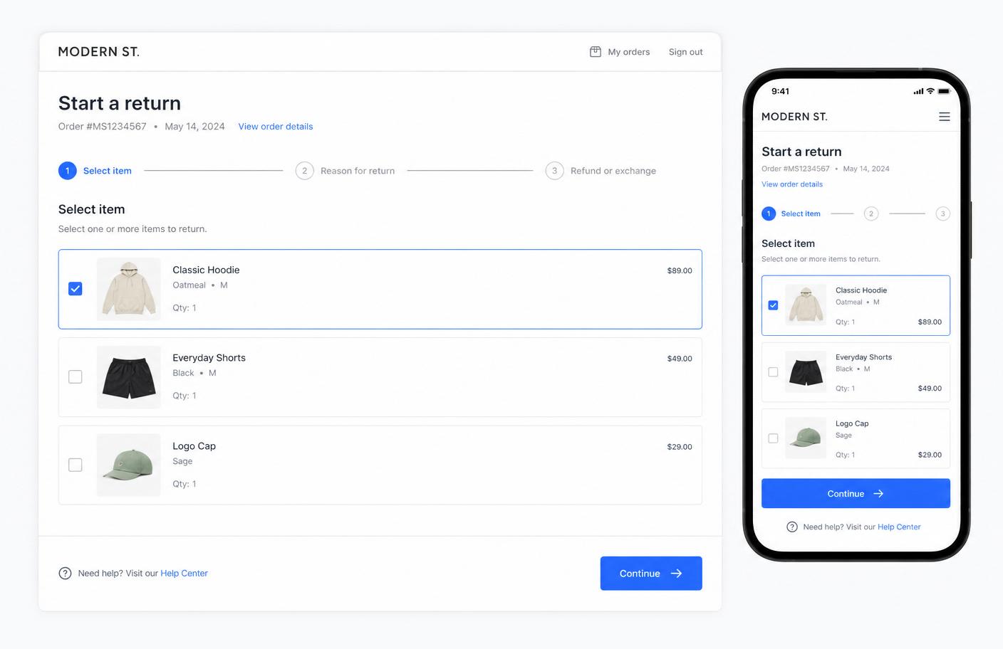Open View order details on mobile
The image size is (1003, 649).
point(792,184)
